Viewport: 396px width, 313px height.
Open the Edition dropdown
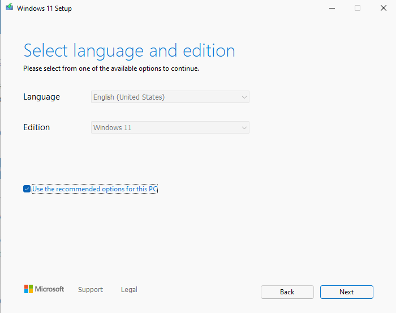(x=170, y=127)
